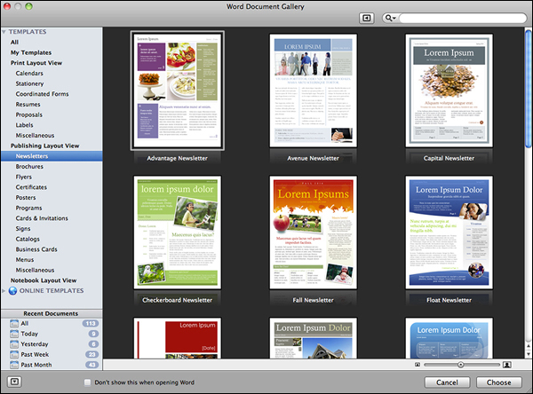The height and width of the screenshot is (394, 533).
Task: Select Notebook Layout View heading
Action: [x=44, y=280]
